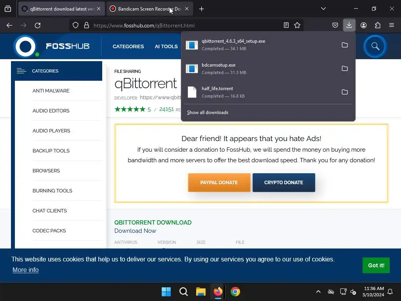Close the Bandicam tab
The width and height of the screenshot is (401, 301).
(x=187, y=9)
